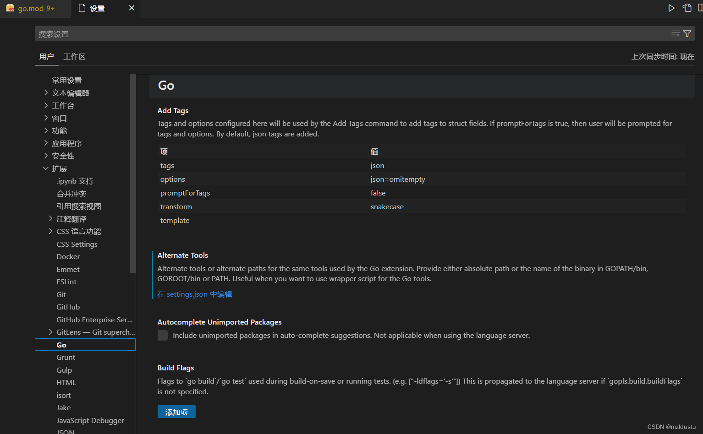Select Docker in the extensions list
The height and width of the screenshot is (434, 703).
(68, 256)
